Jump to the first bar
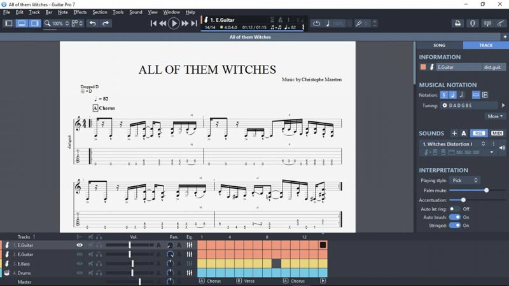Screen dimensions: 509x286 coord(153,24)
